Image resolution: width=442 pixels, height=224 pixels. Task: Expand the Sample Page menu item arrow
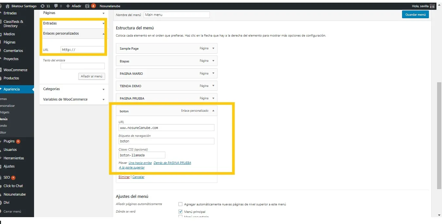(x=213, y=48)
